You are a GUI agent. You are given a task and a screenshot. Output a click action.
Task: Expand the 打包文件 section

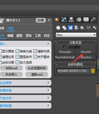(x=25, y=98)
